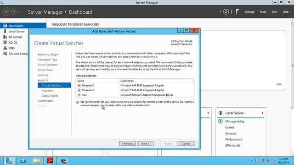Open Manageability under Local Server tile
The width and height of the screenshot is (294, 165).
pos(235,121)
